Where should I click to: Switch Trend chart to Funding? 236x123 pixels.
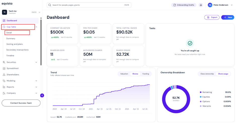(146, 74)
